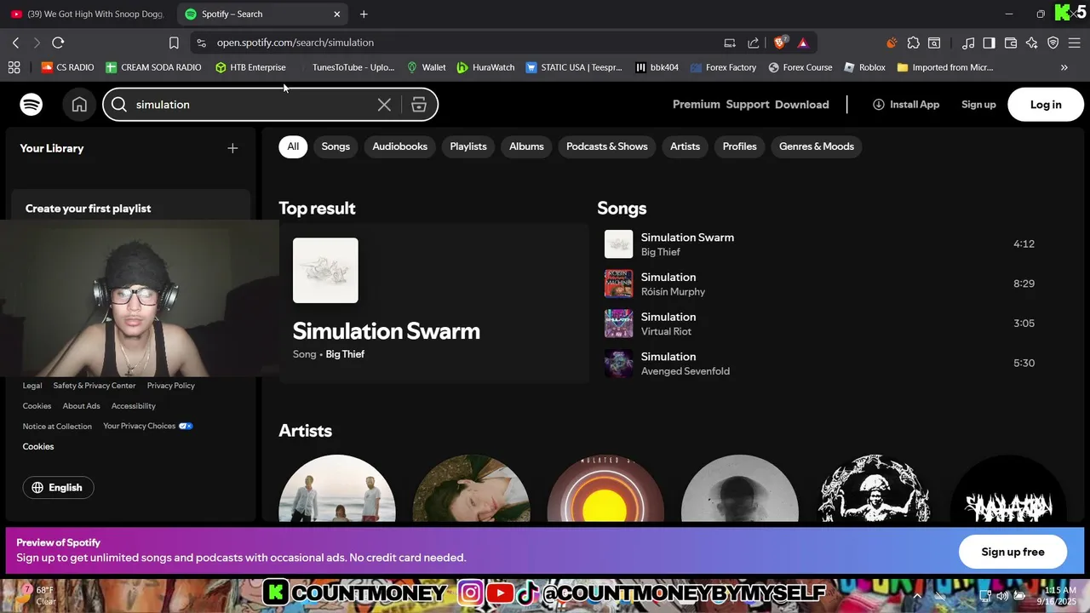Bookmark this page with bookmark icon
Screen dimensions: 1090x613
click(174, 43)
